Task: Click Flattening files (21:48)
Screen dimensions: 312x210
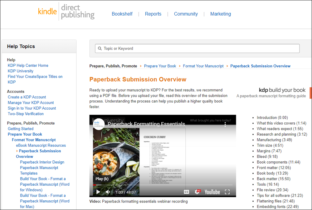Action: [275, 201]
